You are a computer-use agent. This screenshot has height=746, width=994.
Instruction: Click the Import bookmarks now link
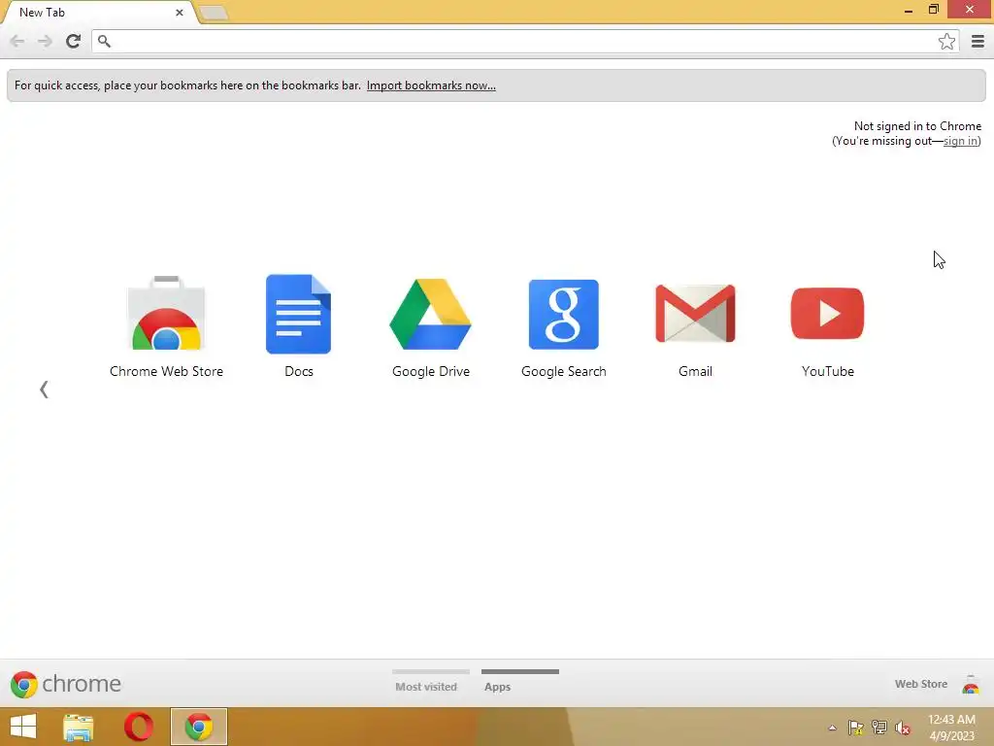(x=431, y=85)
